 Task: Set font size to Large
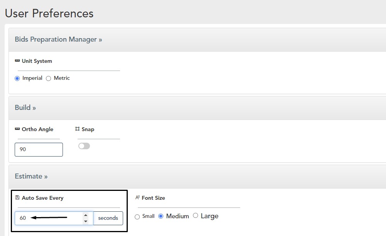coord(195,216)
